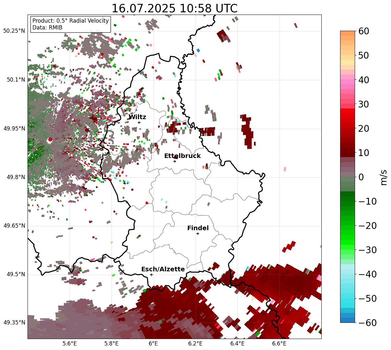391x350 pixels.
Task: Click the 'Esch/Alzette' city label
Action: pos(163,269)
